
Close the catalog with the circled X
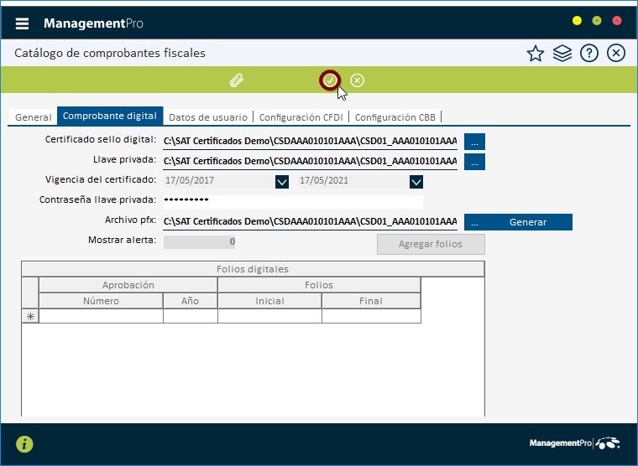615,54
